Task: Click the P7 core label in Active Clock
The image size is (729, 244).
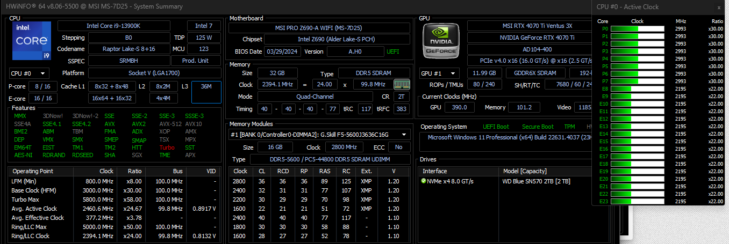Action: coord(605,82)
